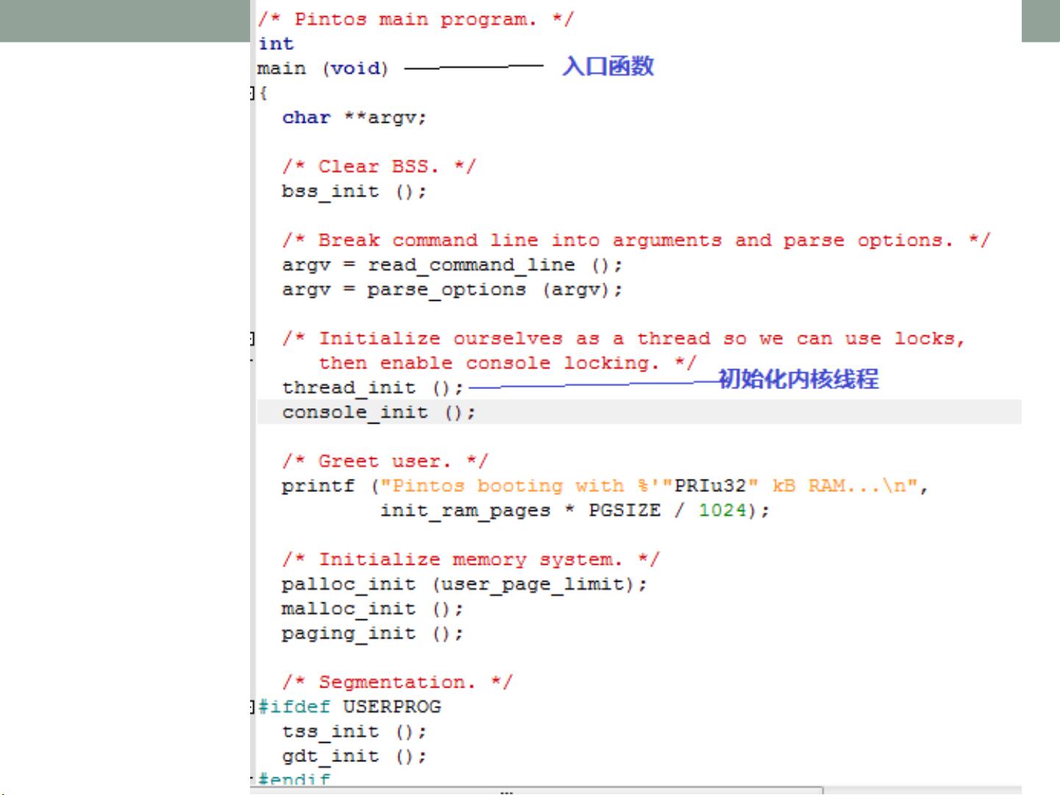This screenshot has height=795, width=1060.
Task: Place cursor on "thread_init ();" call
Action: (372, 388)
